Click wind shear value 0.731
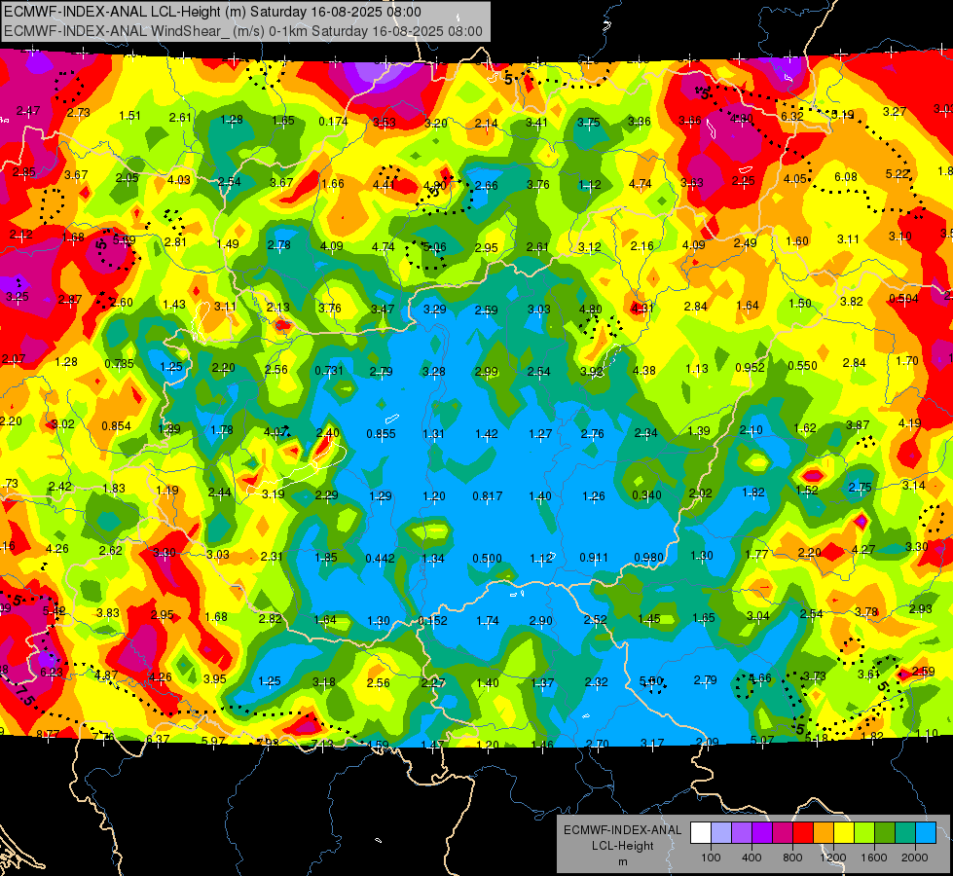Image resolution: width=953 pixels, height=876 pixels. (x=329, y=370)
